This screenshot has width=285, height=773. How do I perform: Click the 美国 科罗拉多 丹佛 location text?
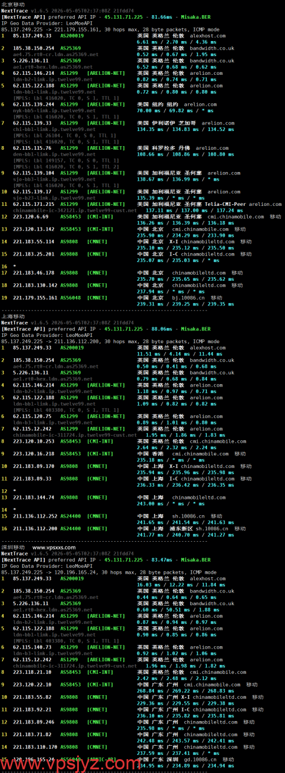tap(164, 148)
